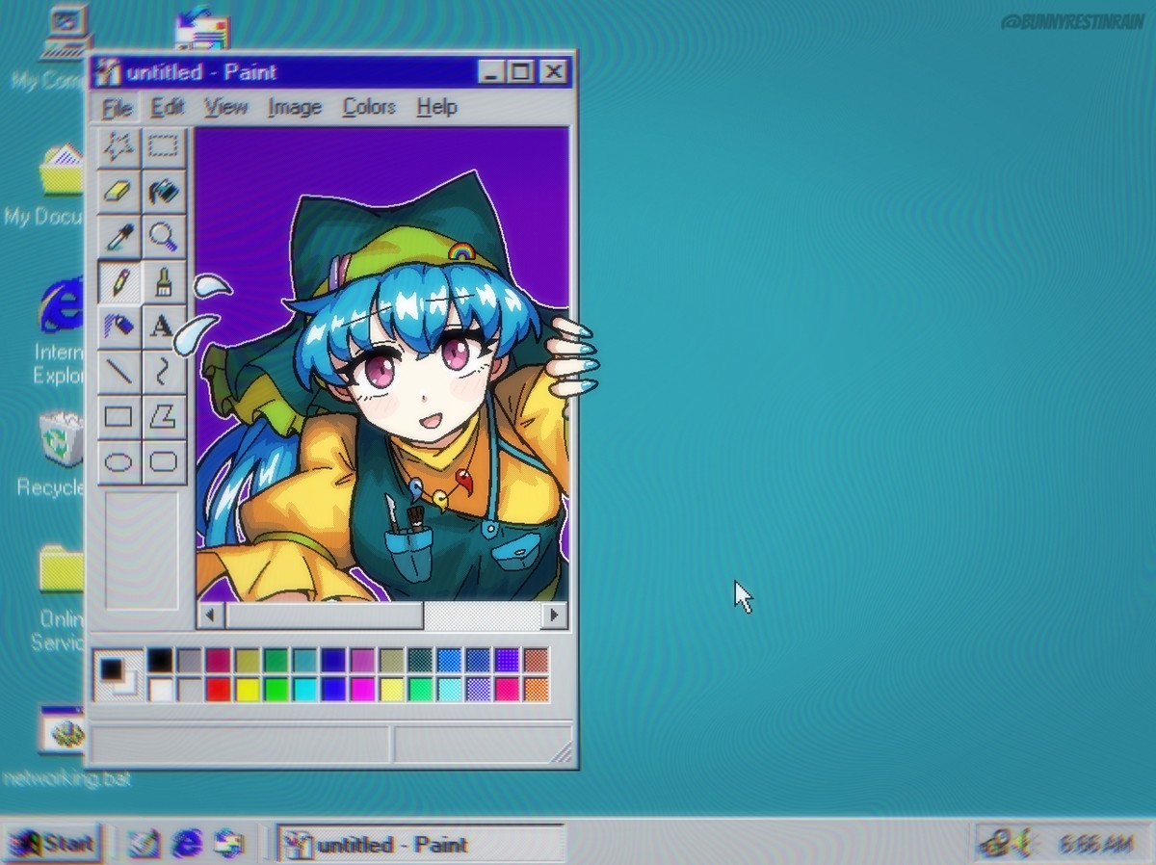
Task: Select the Curve tool
Action: [164, 371]
